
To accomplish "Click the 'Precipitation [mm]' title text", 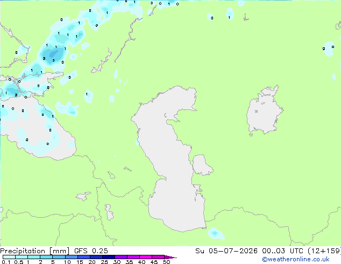I will (x=34, y=251).
